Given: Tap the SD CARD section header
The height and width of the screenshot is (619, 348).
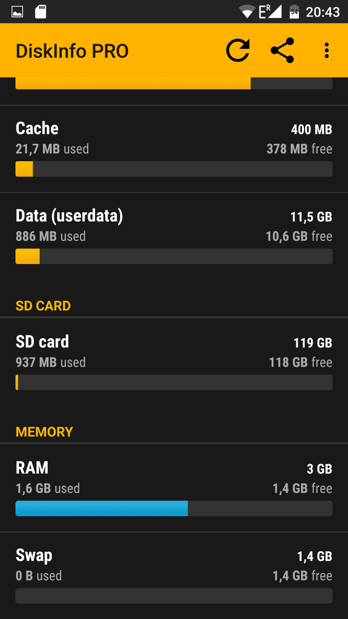Looking at the screenshot, I should (43, 306).
